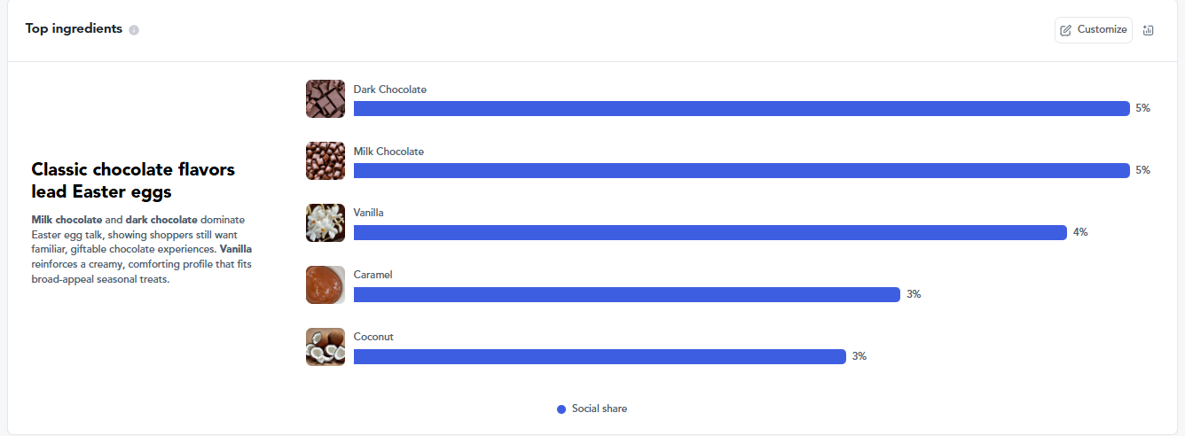Image resolution: width=1185 pixels, height=436 pixels.
Task: Click the Dark Chocolate ingredient label
Action: [x=389, y=90]
